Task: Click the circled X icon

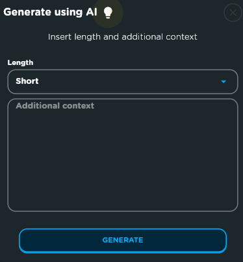Action: (x=233, y=13)
